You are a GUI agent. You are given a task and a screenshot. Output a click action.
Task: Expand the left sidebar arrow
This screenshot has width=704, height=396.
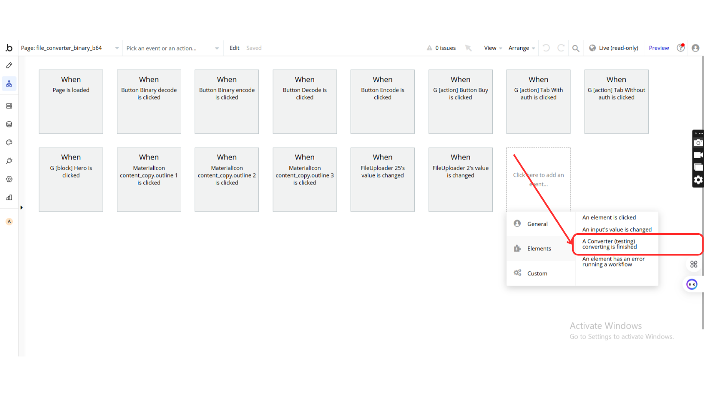(x=21, y=208)
